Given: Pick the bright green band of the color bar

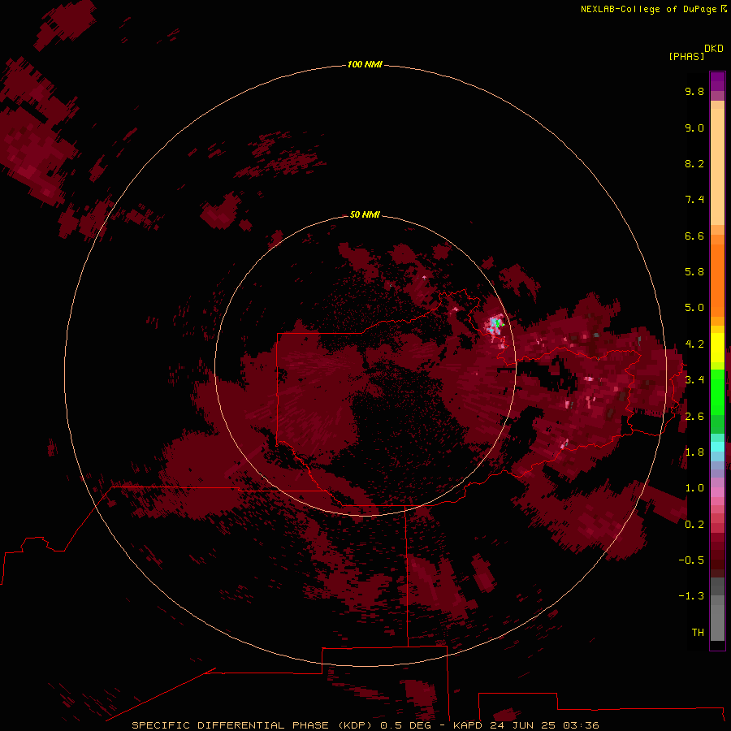Looking at the screenshot, I should pos(717,391).
